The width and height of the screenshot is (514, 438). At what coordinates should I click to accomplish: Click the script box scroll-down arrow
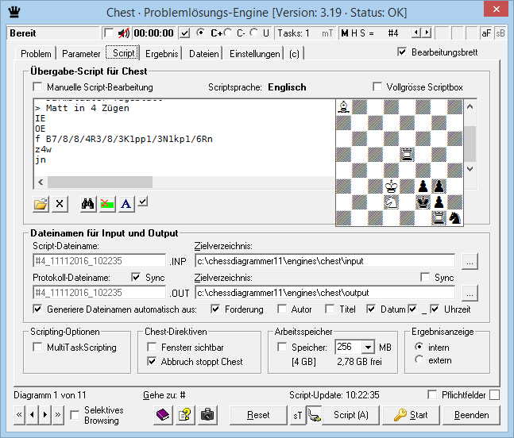pyautogui.click(x=470, y=169)
